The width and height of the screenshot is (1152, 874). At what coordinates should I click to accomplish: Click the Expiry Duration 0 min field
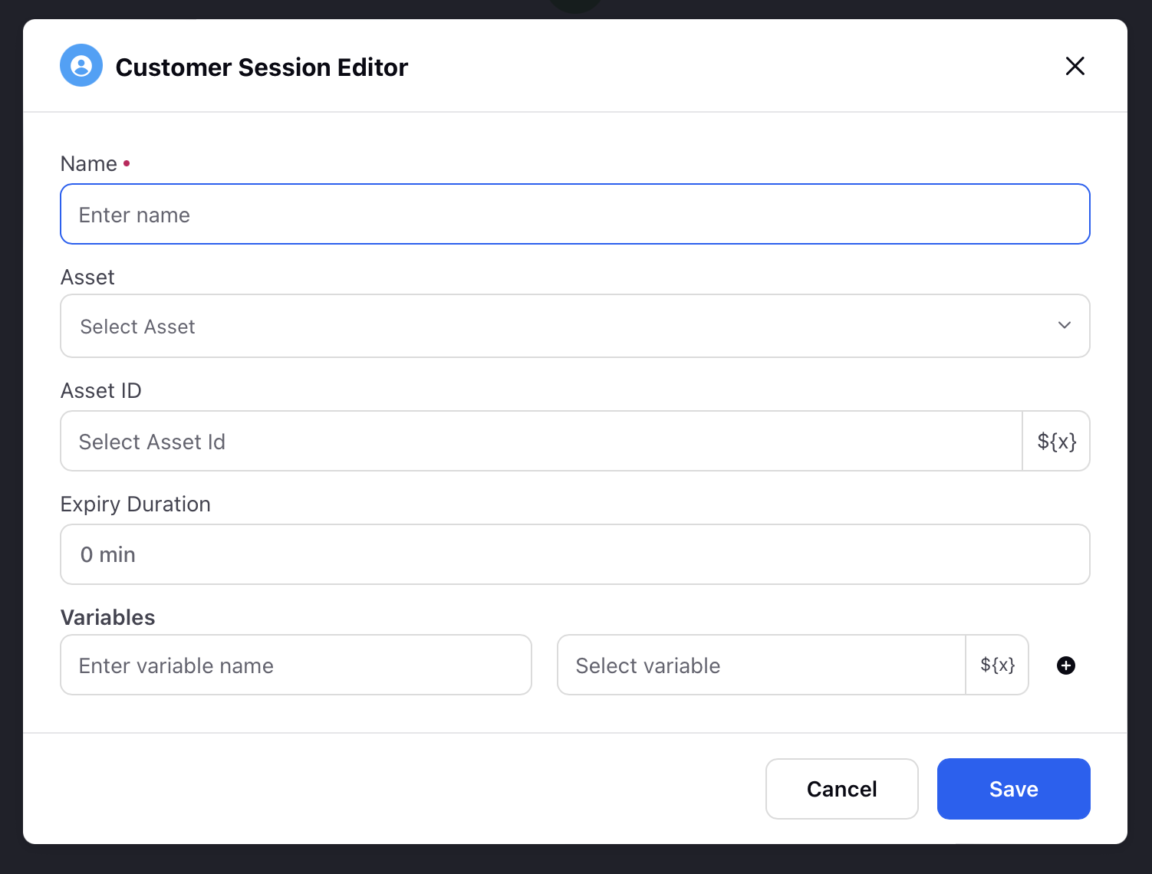click(x=575, y=554)
